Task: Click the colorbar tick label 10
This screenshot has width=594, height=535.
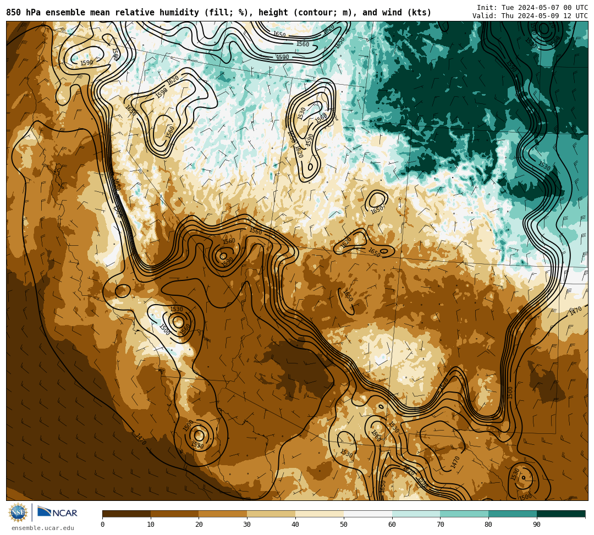Action: pos(151,525)
